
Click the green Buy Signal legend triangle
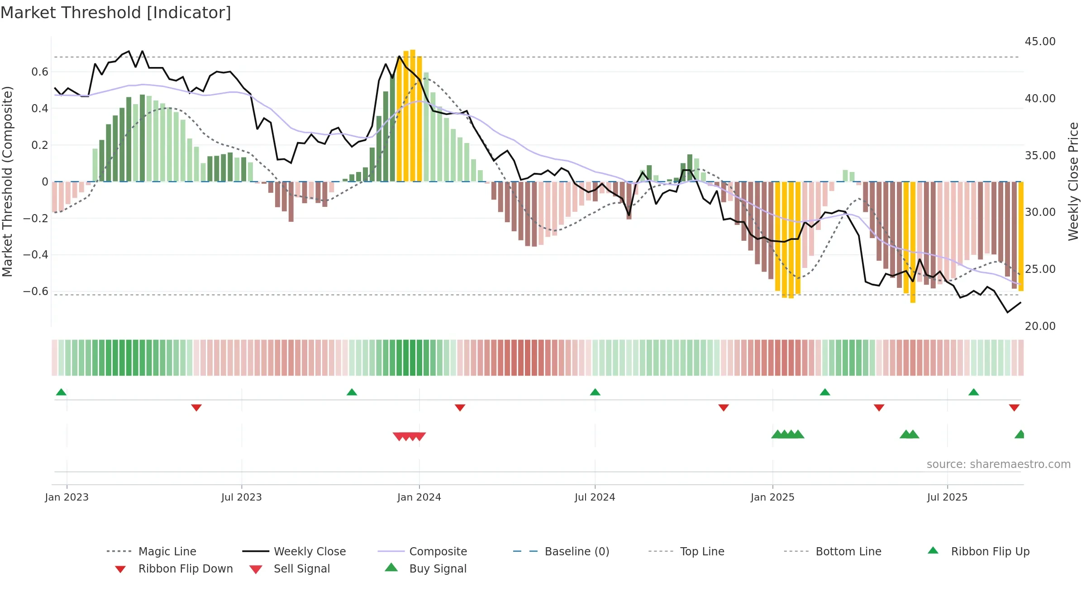click(391, 567)
